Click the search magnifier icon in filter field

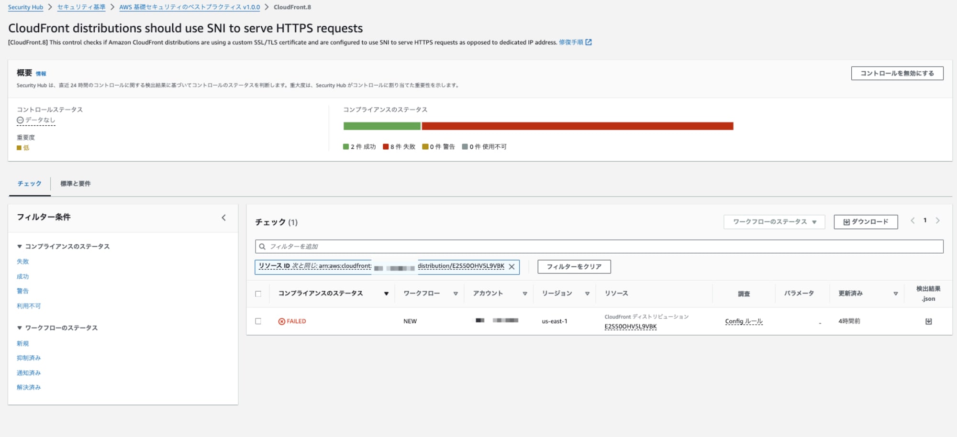pos(262,247)
